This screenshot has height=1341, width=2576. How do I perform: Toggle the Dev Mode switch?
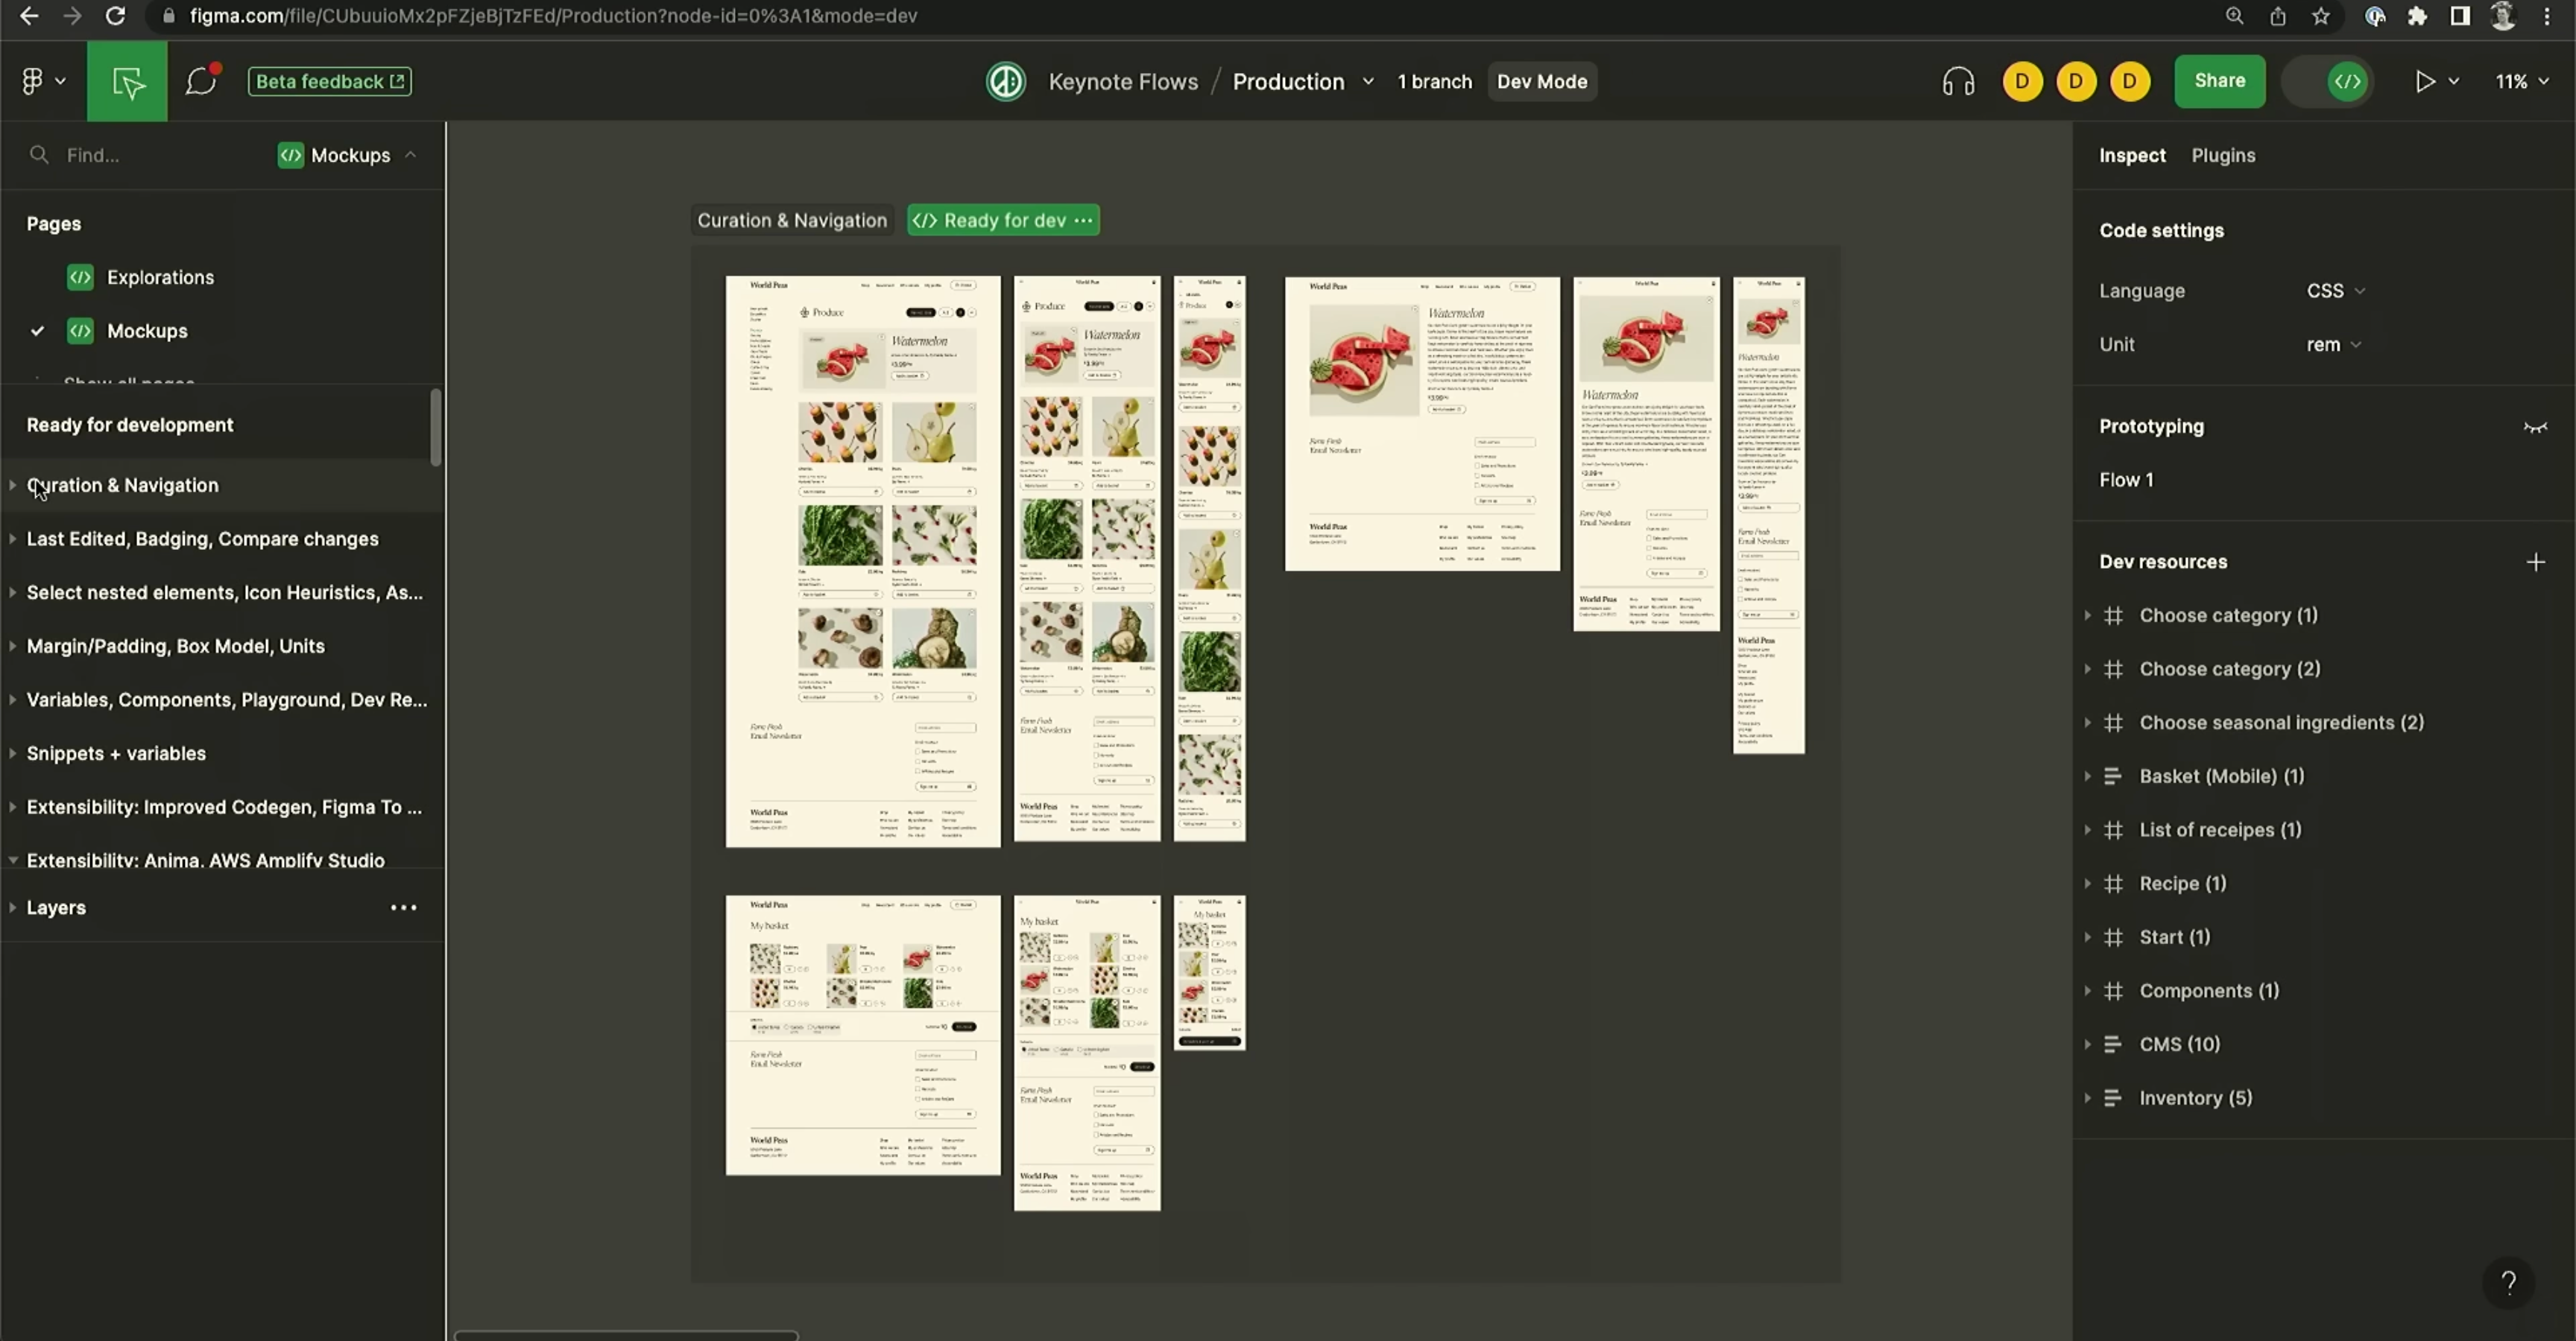point(2330,81)
